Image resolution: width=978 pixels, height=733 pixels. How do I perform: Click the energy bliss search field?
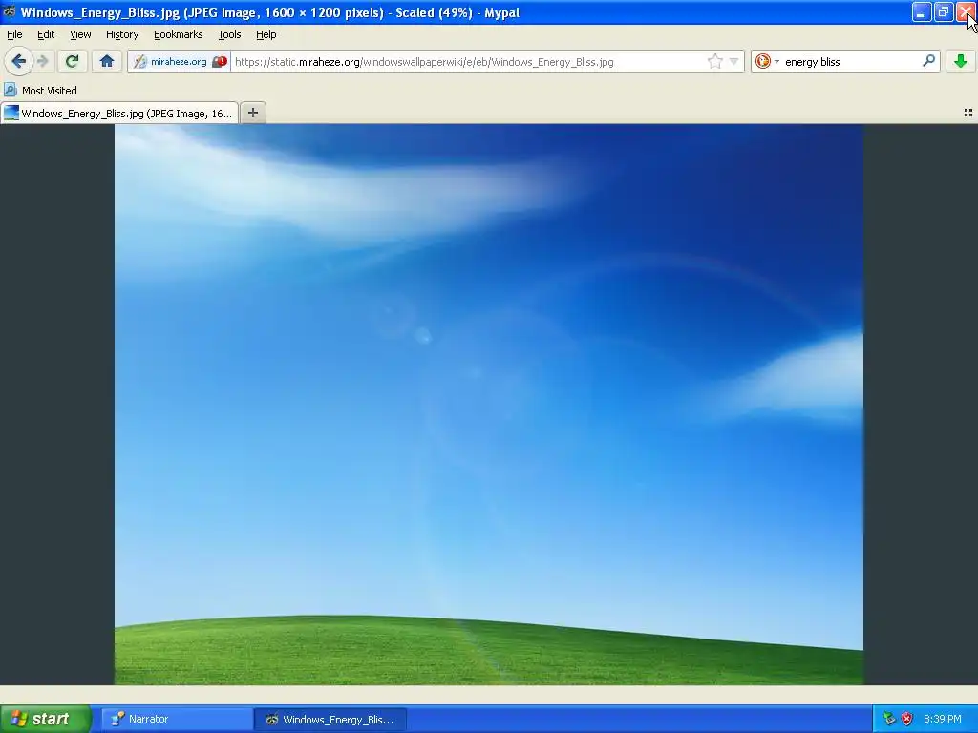point(849,62)
